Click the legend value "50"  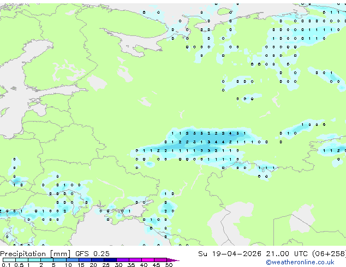(169, 265)
